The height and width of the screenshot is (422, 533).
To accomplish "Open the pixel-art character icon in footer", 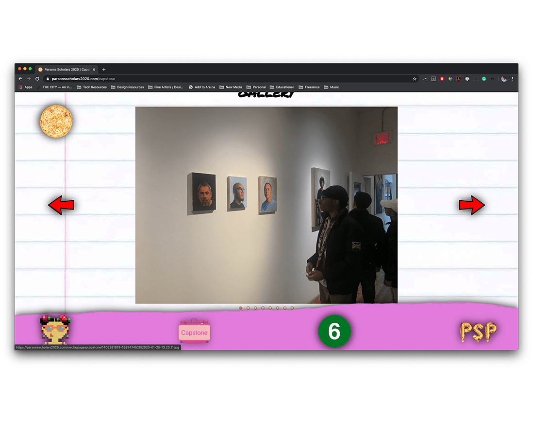I will click(x=55, y=330).
